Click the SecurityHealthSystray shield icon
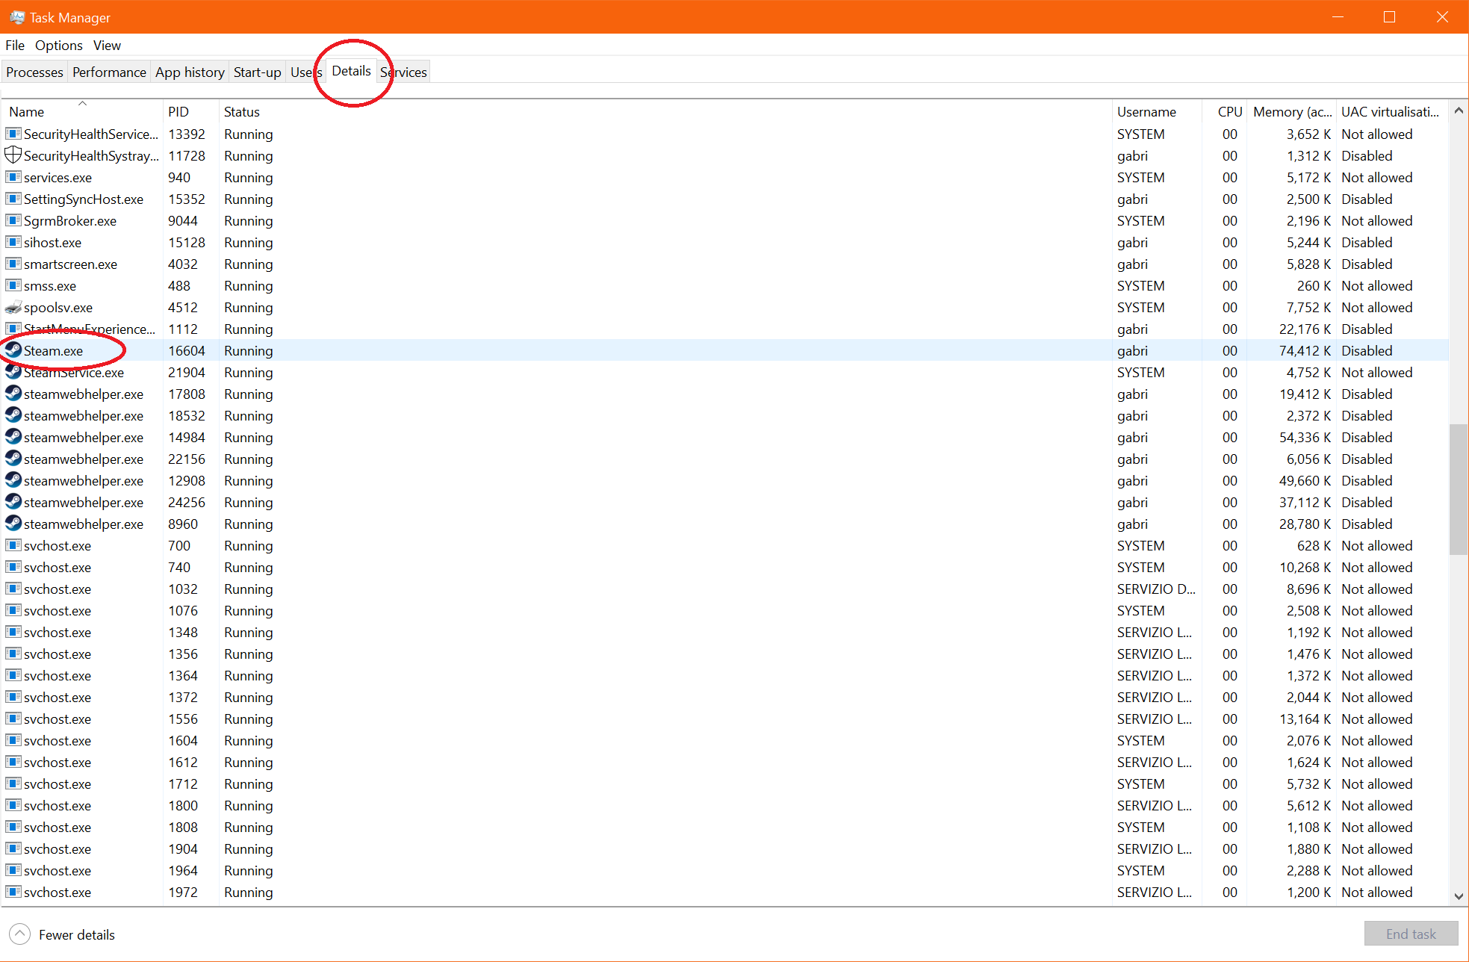 (13, 155)
